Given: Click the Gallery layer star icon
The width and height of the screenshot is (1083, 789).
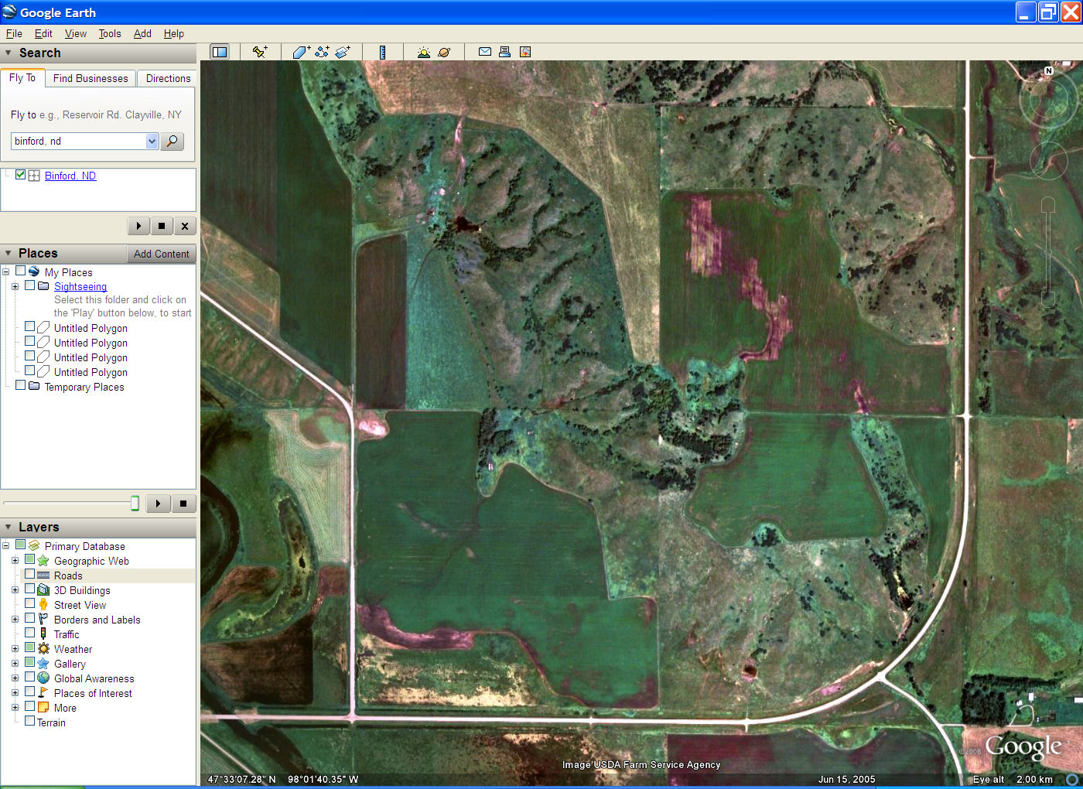Looking at the screenshot, I should coord(43,664).
